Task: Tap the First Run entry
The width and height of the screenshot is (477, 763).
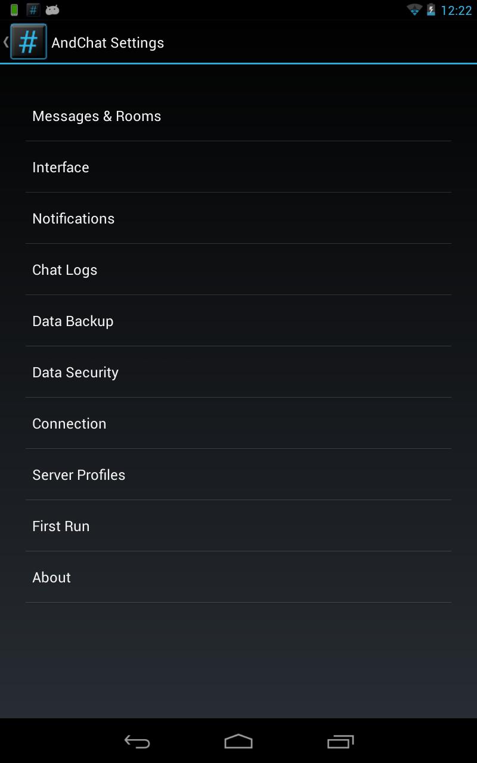Action: click(238, 526)
